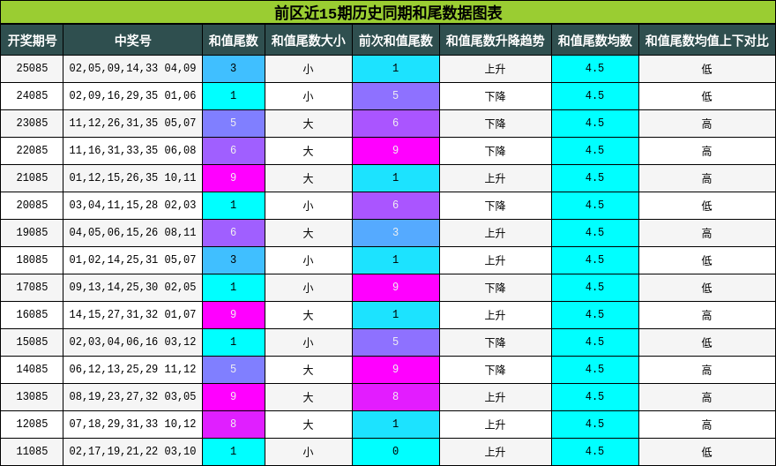This screenshot has height=466, width=776.
Task: Select the 和值尾数均数 column header
Action: click(595, 40)
